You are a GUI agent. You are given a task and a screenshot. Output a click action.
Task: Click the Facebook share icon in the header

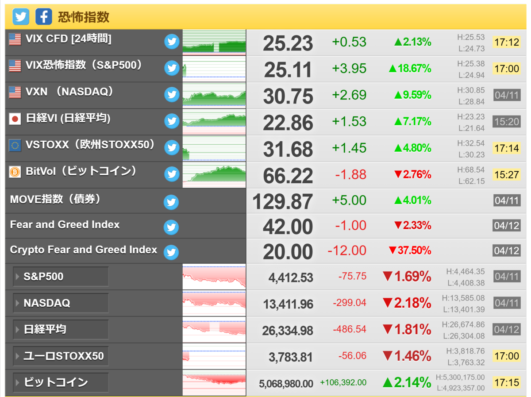(x=43, y=17)
